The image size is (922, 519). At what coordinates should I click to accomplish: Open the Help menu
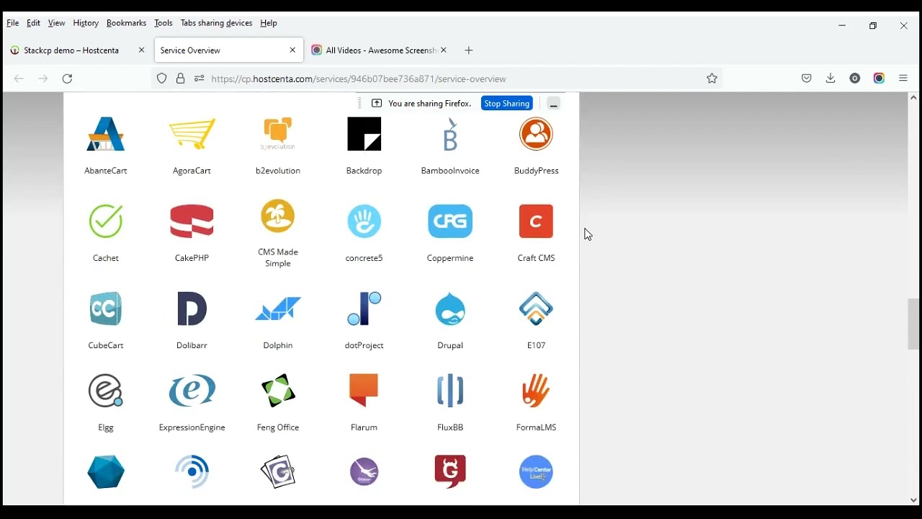(x=269, y=23)
